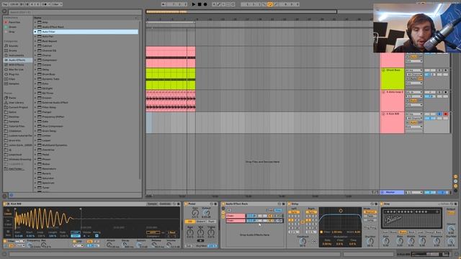Select the Ghost Bass track header

[392, 78]
